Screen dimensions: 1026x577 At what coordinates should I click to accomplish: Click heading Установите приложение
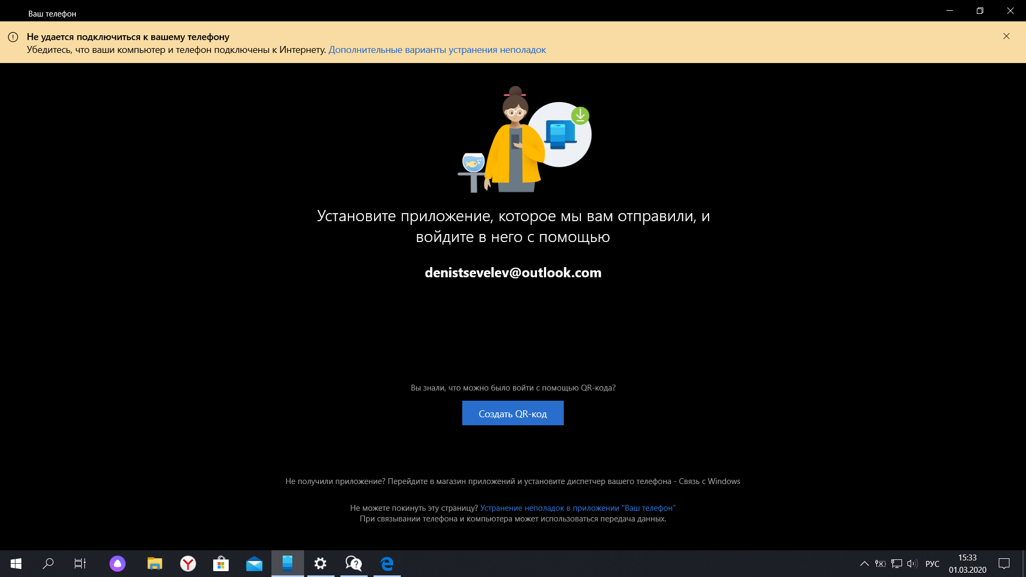(513, 226)
